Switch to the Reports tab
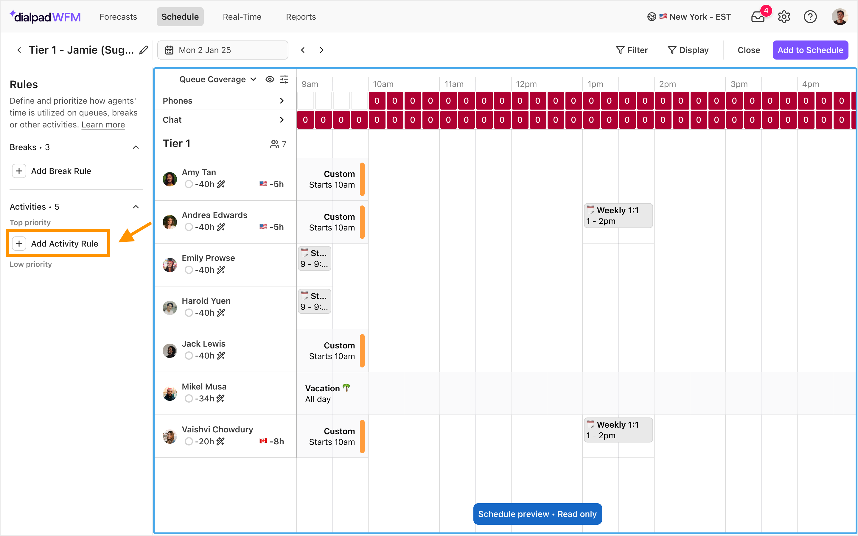Image resolution: width=858 pixels, height=536 pixels. tap(301, 17)
